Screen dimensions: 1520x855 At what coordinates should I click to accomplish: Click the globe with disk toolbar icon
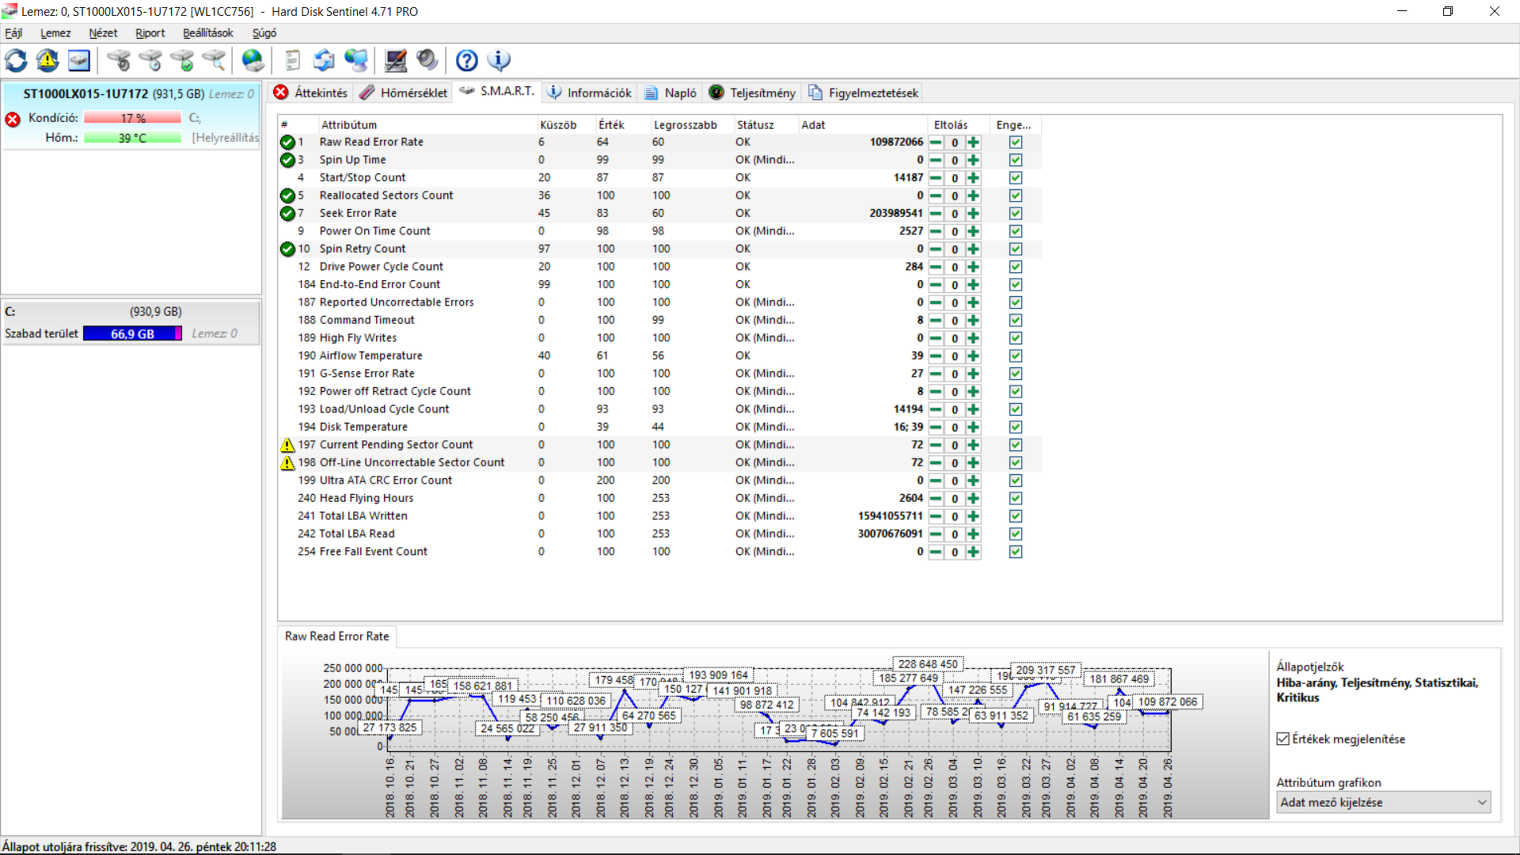253,60
